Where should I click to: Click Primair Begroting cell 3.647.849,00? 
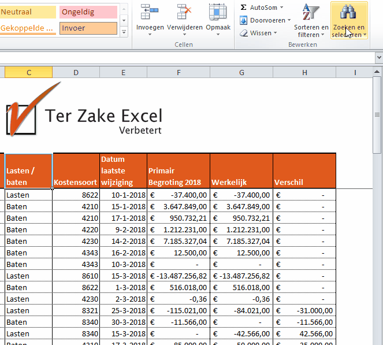pyautogui.click(x=179, y=207)
